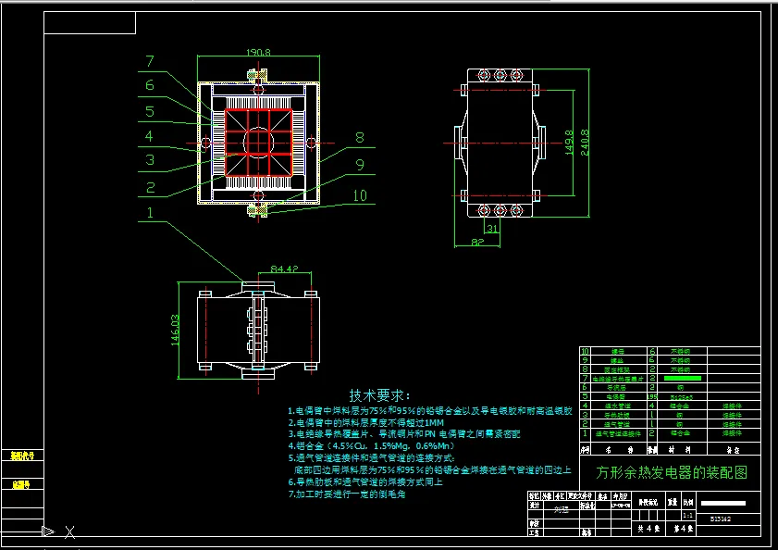Select the note line beginning 底部四边用焊料层
This screenshot has height=550, width=778.
(x=433, y=470)
